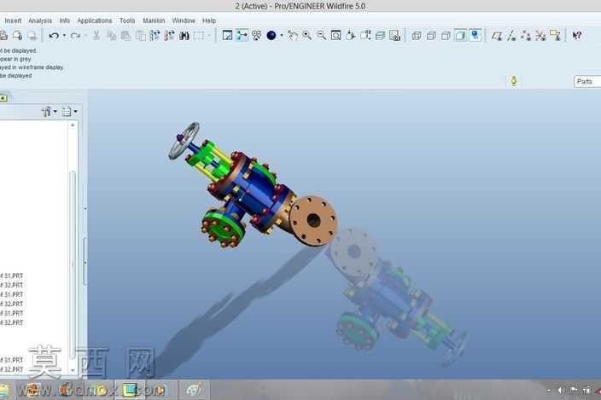Open the Window menu
The width and height of the screenshot is (601, 400).
(184, 20)
